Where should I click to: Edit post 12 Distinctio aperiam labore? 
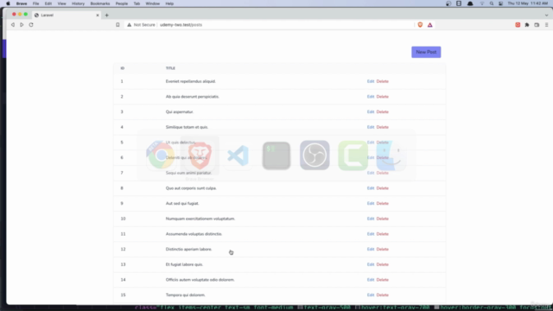coord(371,250)
